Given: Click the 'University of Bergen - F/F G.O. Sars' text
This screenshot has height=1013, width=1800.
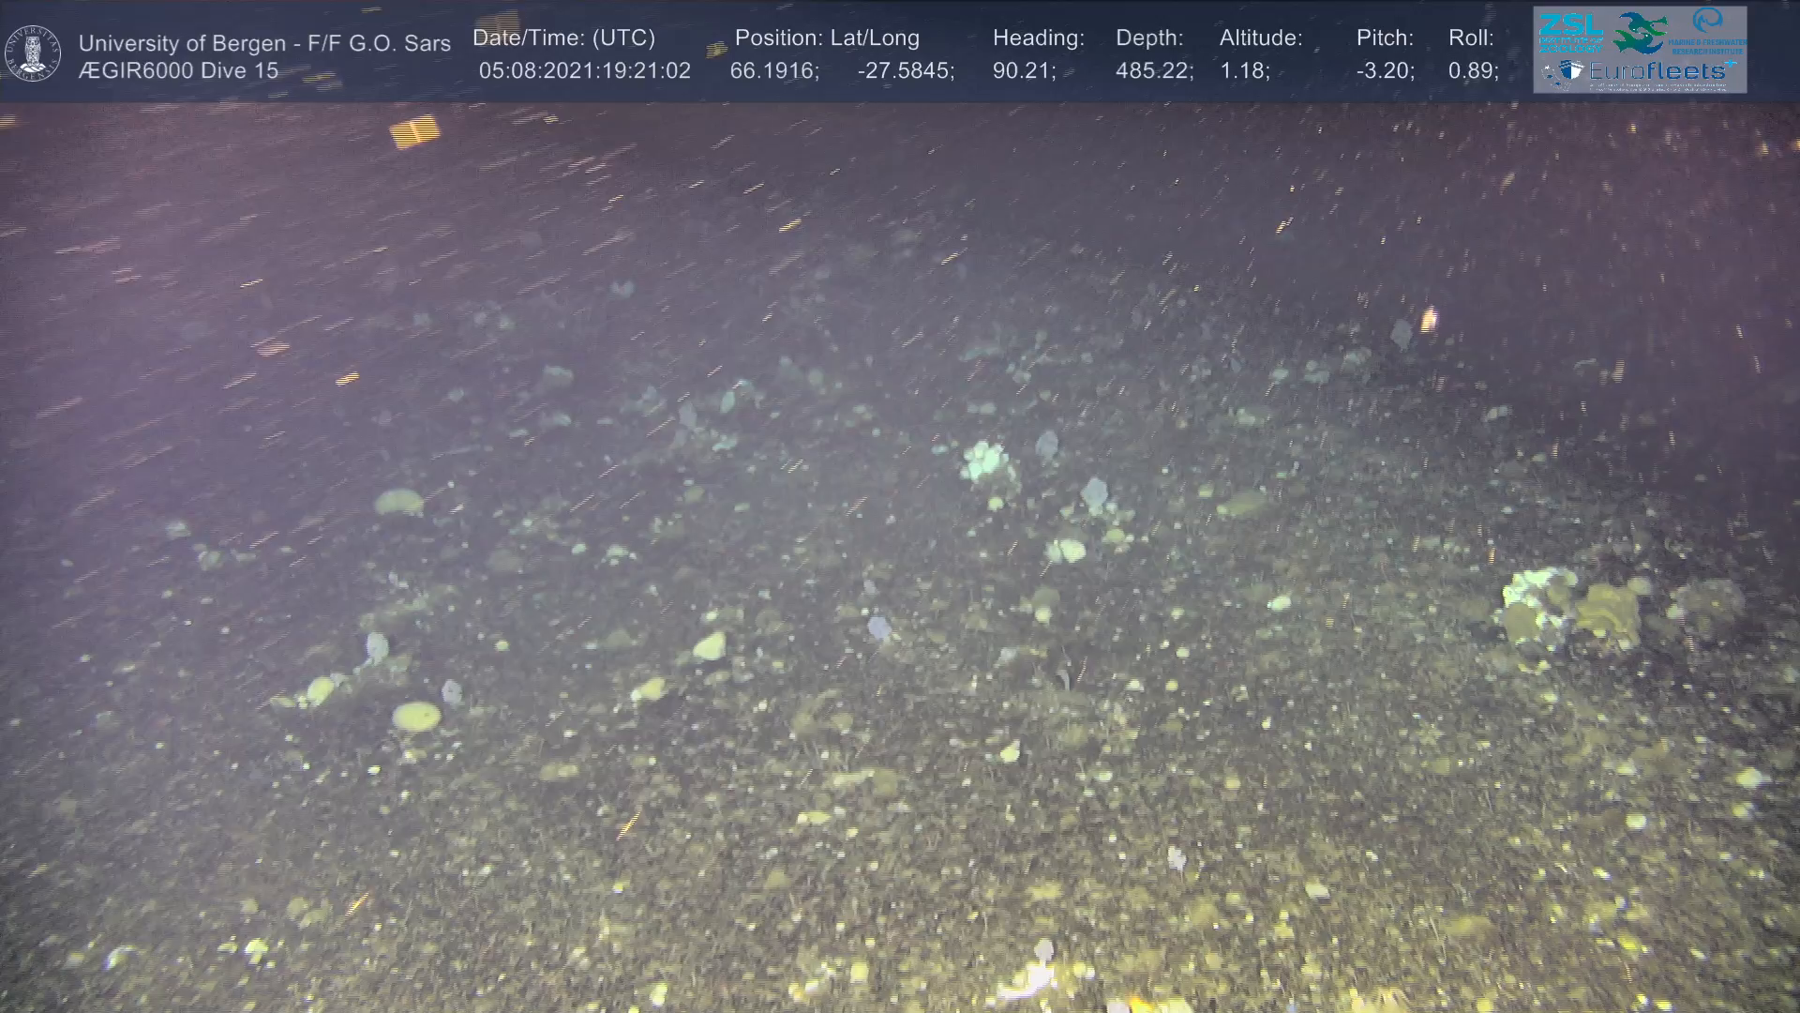Looking at the screenshot, I should [x=264, y=43].
